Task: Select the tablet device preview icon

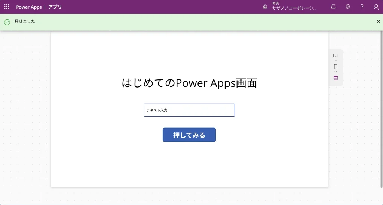Action: [335, 56]
